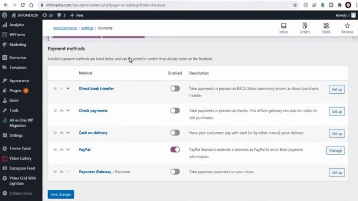Move Payoneer Gateway up with chevron

pyautogui.click(x=62, y=171)
